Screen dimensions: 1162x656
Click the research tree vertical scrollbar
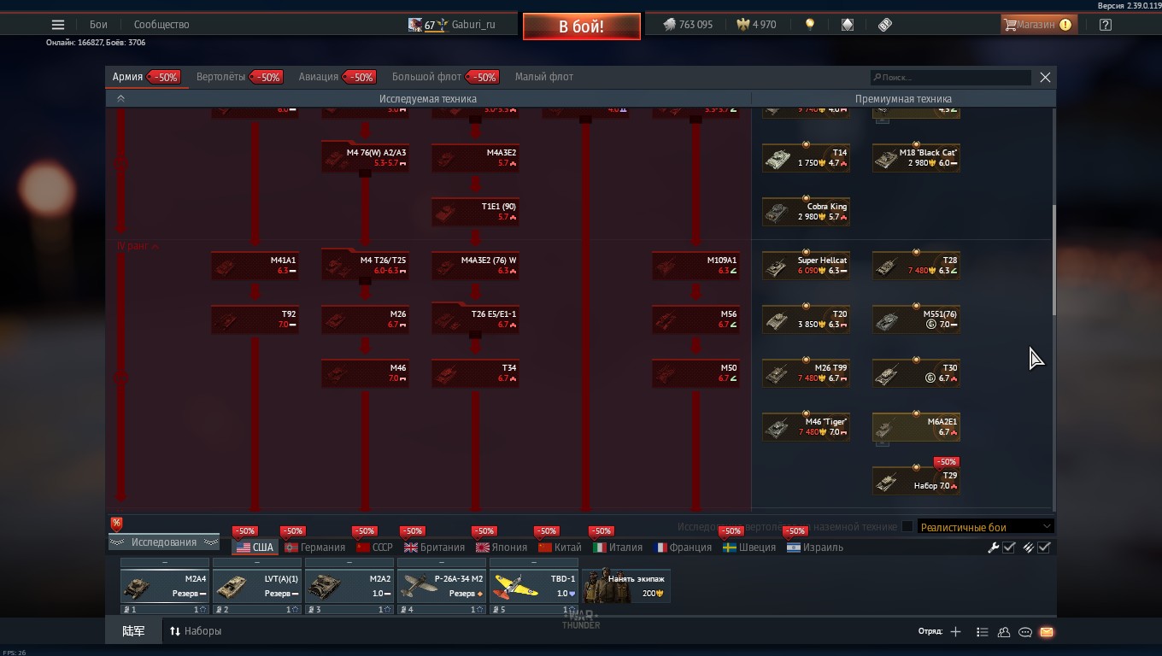point(1053,260)
